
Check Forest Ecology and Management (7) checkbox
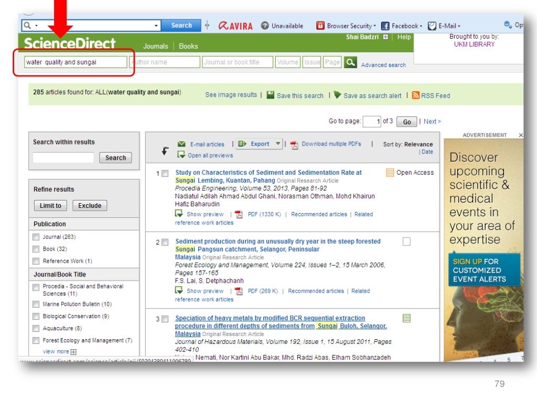tap(36, 340)
